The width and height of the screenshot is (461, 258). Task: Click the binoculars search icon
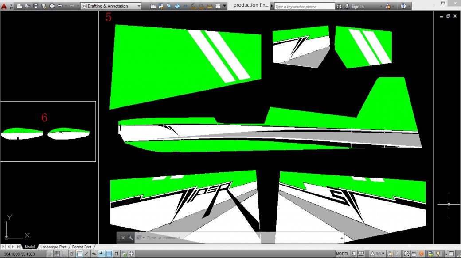pyautogui.click(x=339, y=6)
